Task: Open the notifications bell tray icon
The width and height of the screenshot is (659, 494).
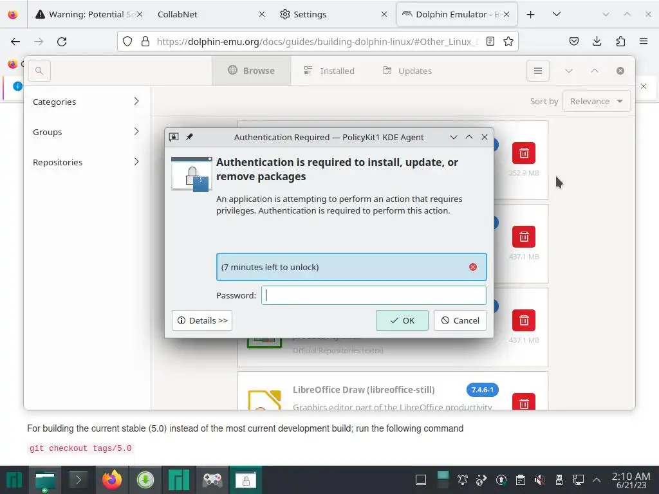Action: (462, 480)
